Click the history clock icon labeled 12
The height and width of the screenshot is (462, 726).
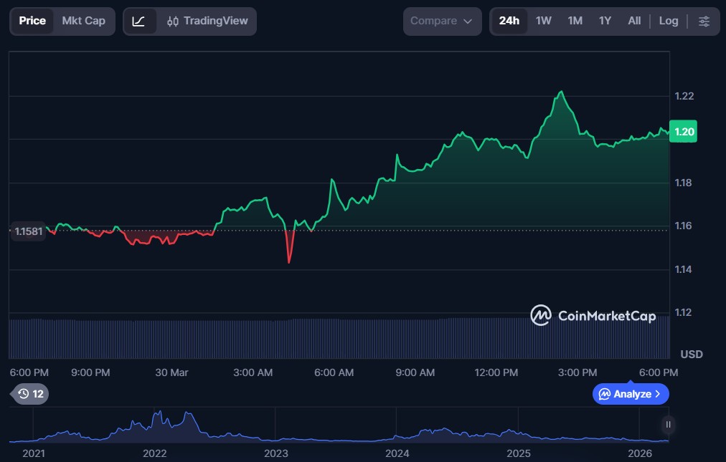[x=30, y=393]
